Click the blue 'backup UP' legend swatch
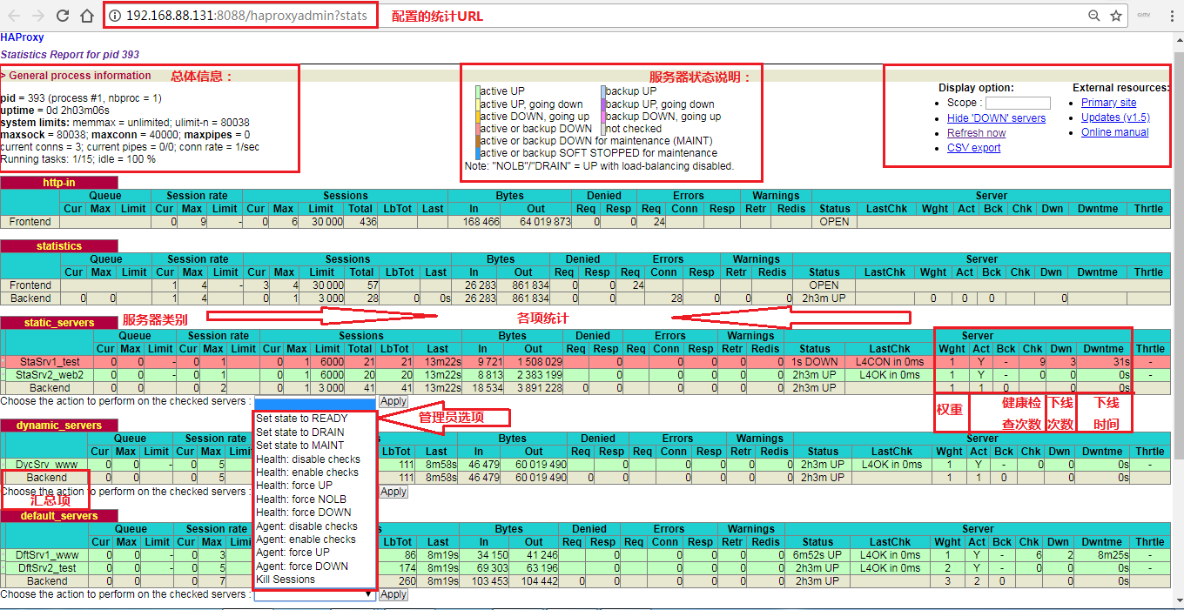The height and width of the screenshot is (610, 1184). coord(602,91)
